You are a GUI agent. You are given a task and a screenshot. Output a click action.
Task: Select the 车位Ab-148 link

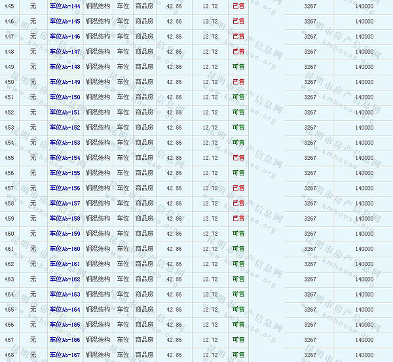pyautogui.click(x=65, y=67)
